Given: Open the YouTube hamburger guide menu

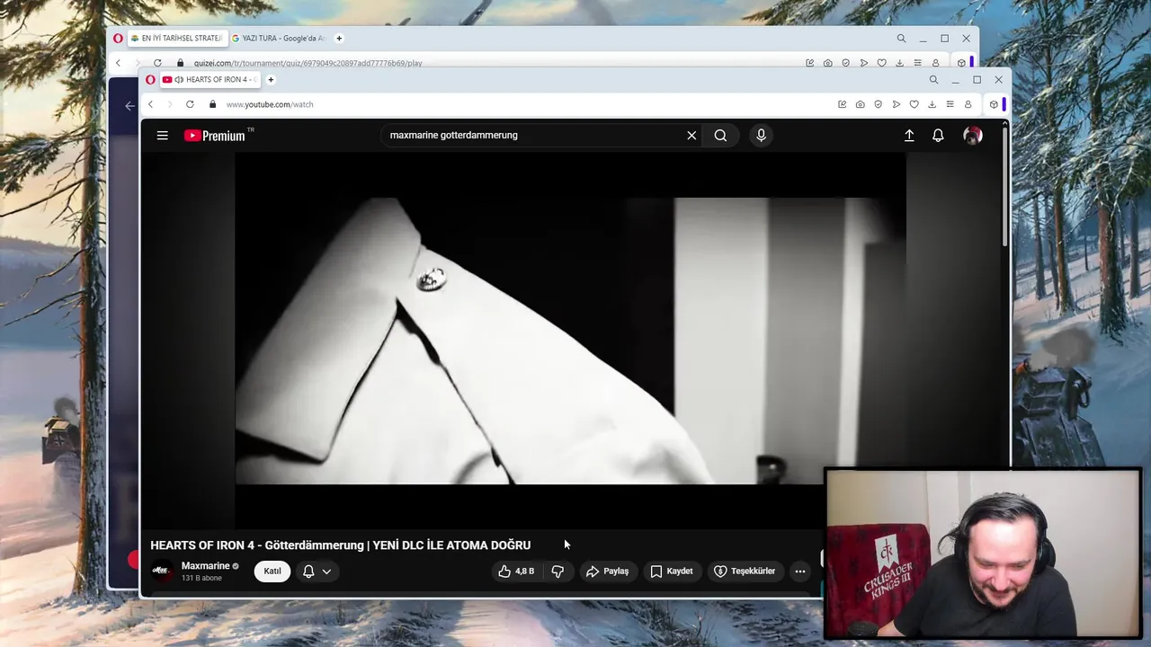Looking at the screenshot, I should coord(162,136).
